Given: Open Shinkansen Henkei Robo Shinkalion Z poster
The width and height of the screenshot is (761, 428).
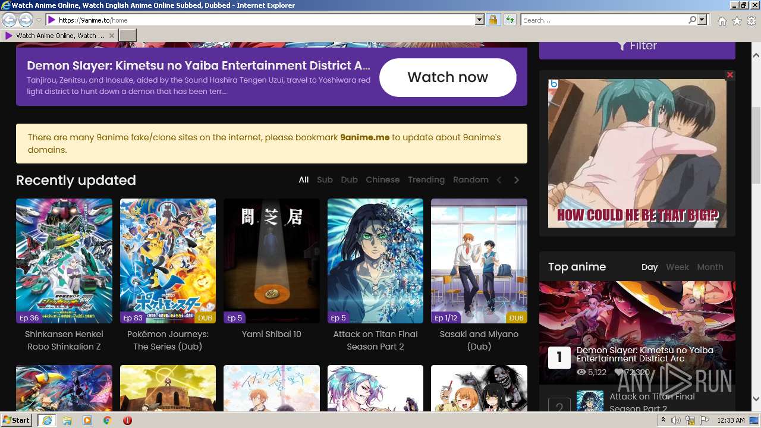Looking at the screenshot, I should tap(64, 261).
